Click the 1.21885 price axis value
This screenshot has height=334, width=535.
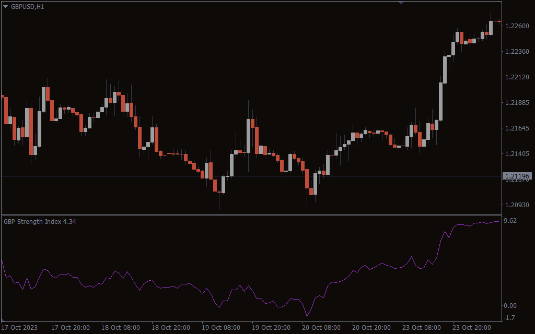click(x=517, y=103)
